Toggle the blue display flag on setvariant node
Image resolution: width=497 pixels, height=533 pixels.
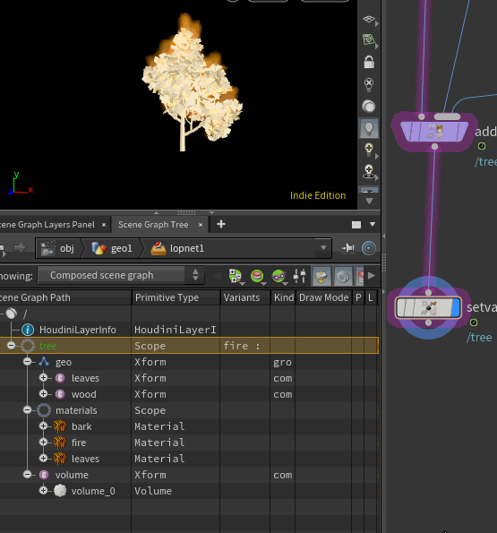pos(456,308)
